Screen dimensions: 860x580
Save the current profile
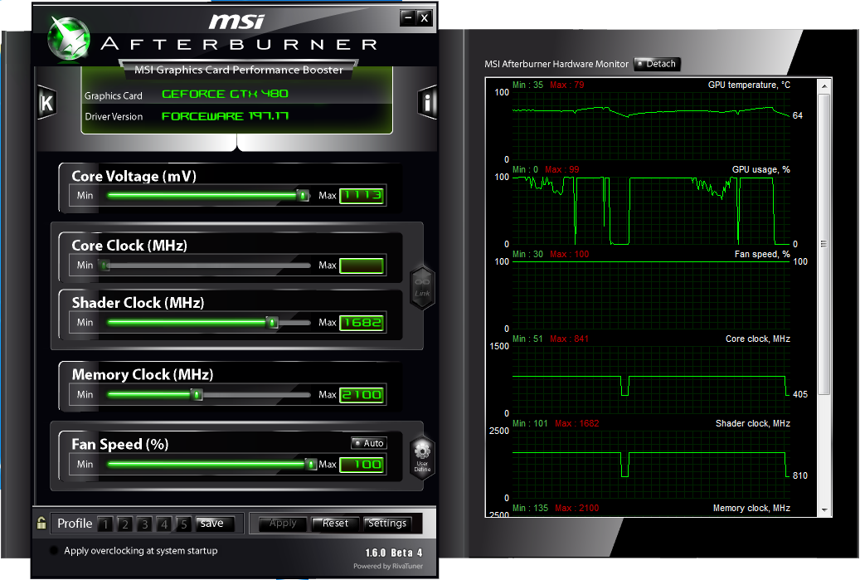[212, 524]
